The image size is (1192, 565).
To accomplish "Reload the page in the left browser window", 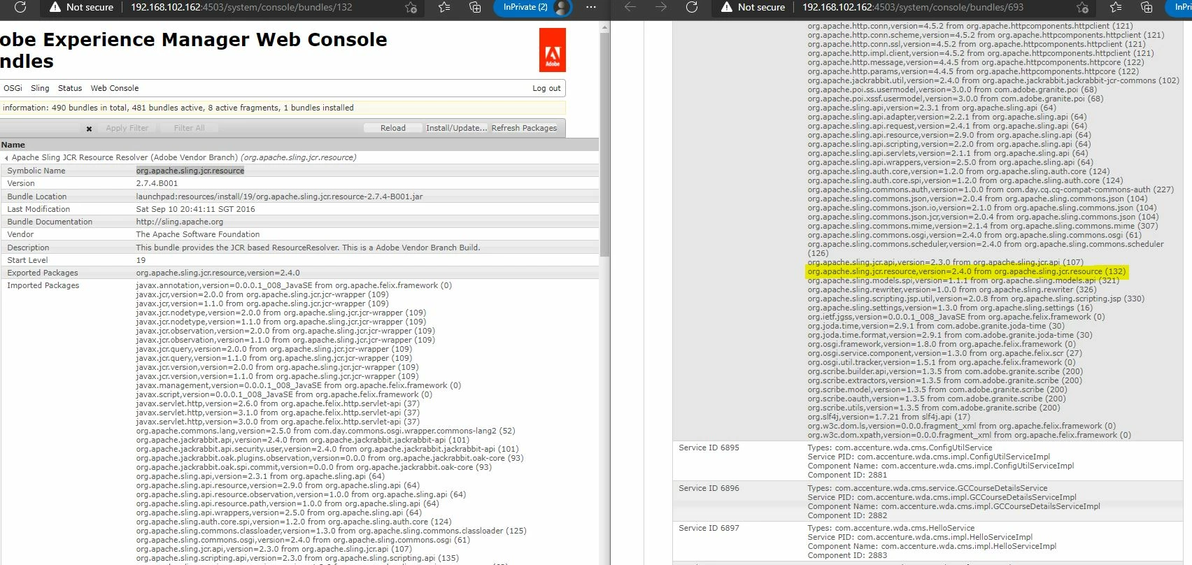I will pos(20,7).
